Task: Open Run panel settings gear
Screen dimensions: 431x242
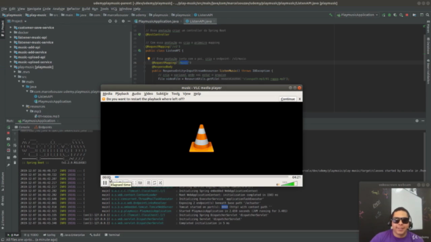Action: point(417,121)
